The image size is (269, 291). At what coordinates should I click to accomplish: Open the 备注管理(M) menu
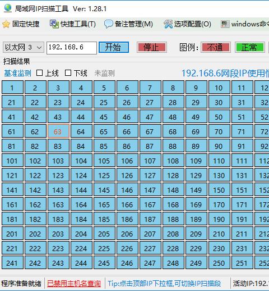(134, 24)
